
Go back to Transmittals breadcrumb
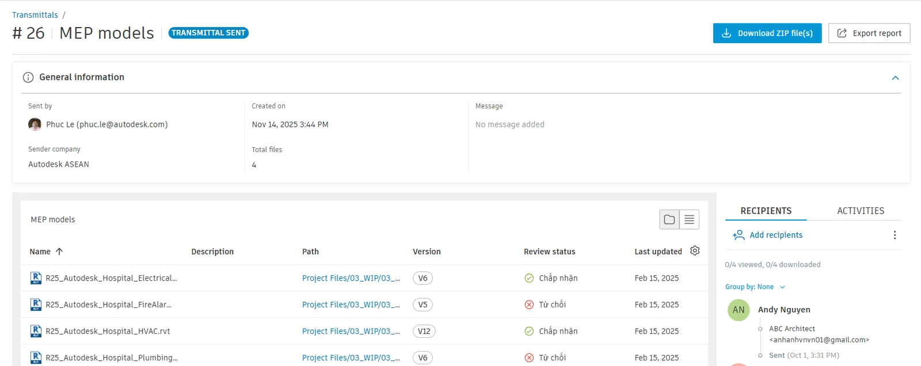[35, 15]
